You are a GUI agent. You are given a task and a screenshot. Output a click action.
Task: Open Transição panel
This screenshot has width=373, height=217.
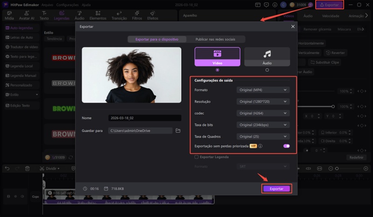coord(119,15)
